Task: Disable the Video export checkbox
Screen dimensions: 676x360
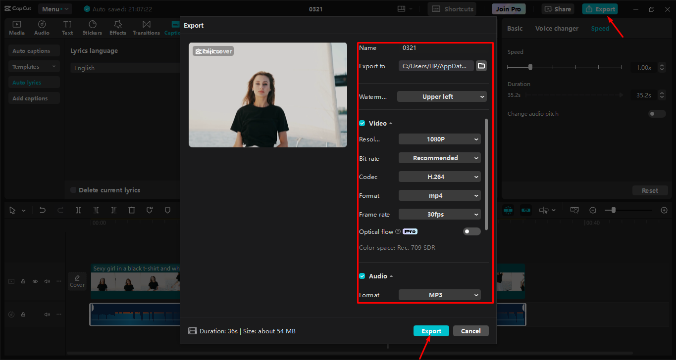Action: click(362, 123)
